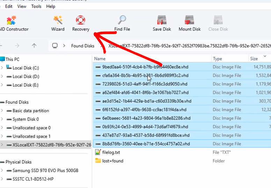Viewport: 271px width, 188px height.
Task: Expand the Unallocated space 0 node
Action: (x=2, y=127)
